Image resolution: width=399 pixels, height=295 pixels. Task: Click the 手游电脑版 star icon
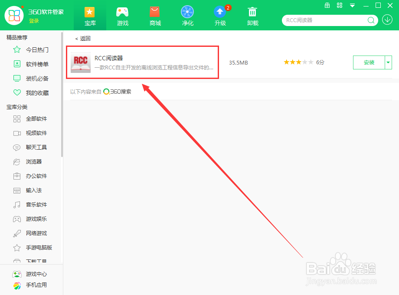17,248
